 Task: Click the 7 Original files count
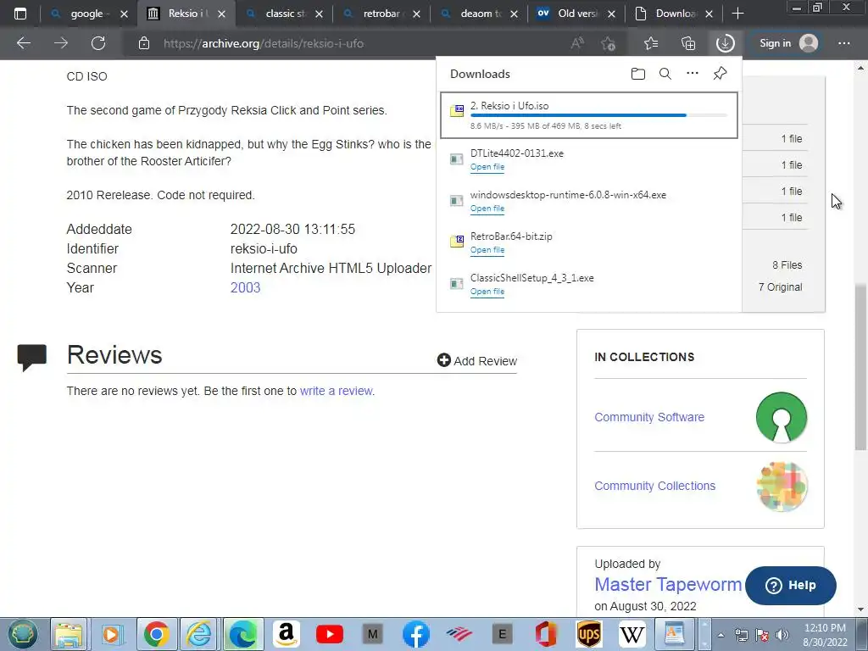[x=780, y=287]
